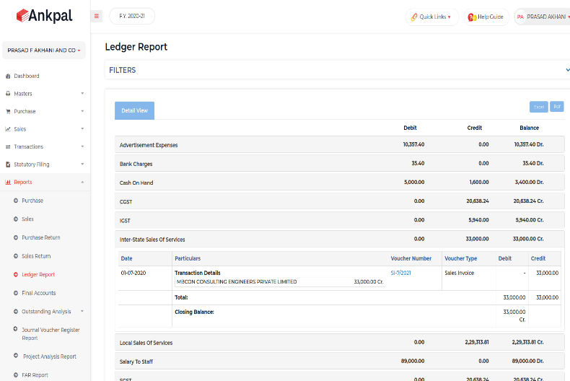
Task: Open Final Accounts report
Action: coord(38,293)
